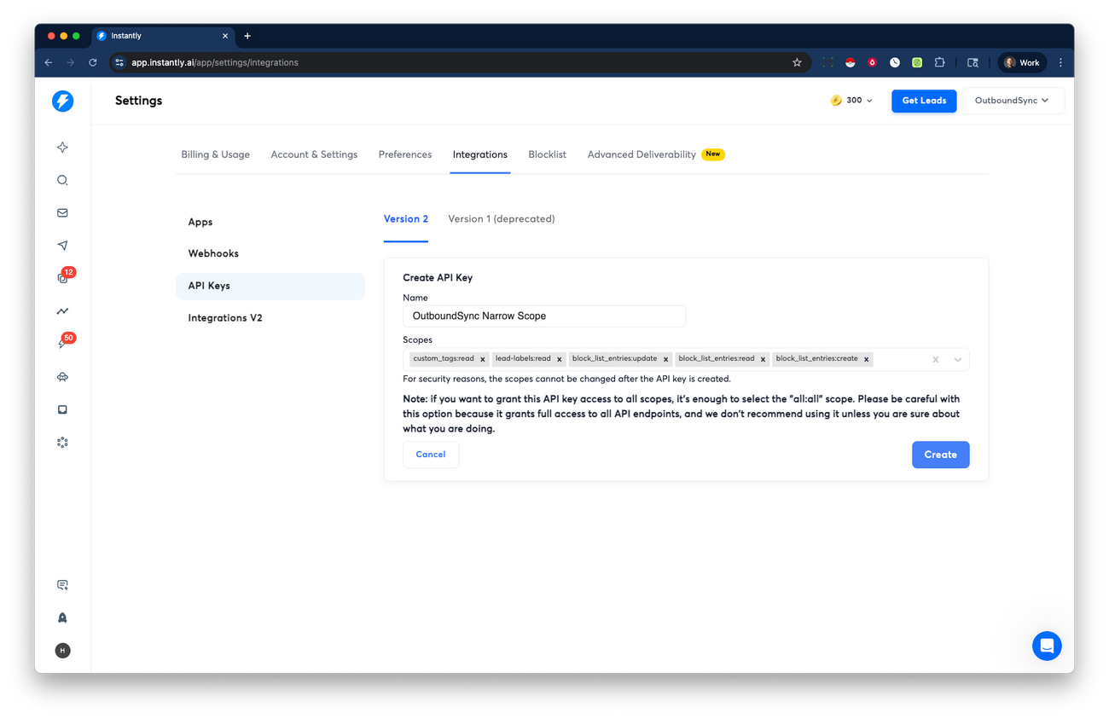Click the Create button for the API key

(x=940, y=455)
